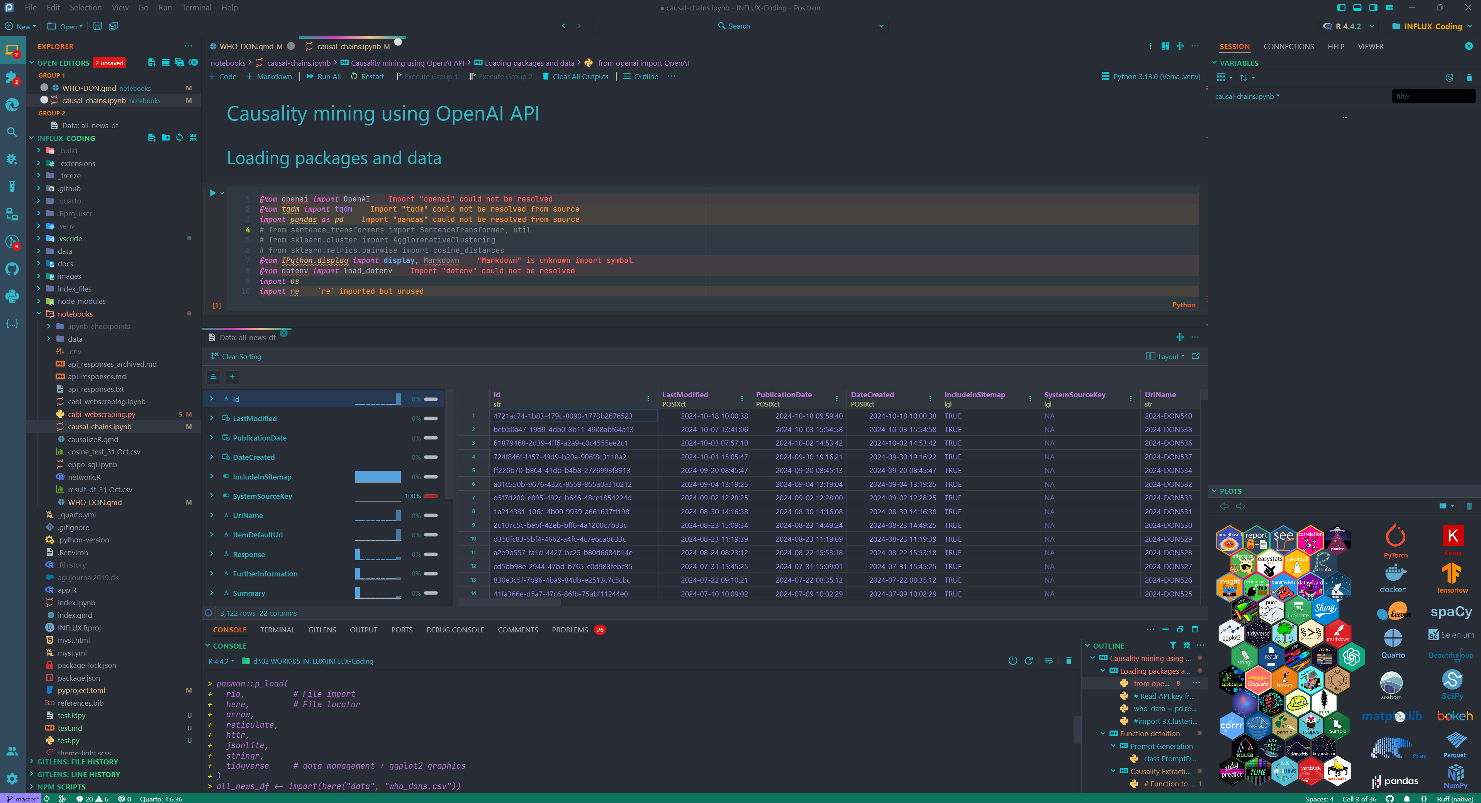Open causal-chains.ipynb session dropdown in Variables
This screenshot has height=803, width=1481.
pyautogui.click(x=1247, y=96)
